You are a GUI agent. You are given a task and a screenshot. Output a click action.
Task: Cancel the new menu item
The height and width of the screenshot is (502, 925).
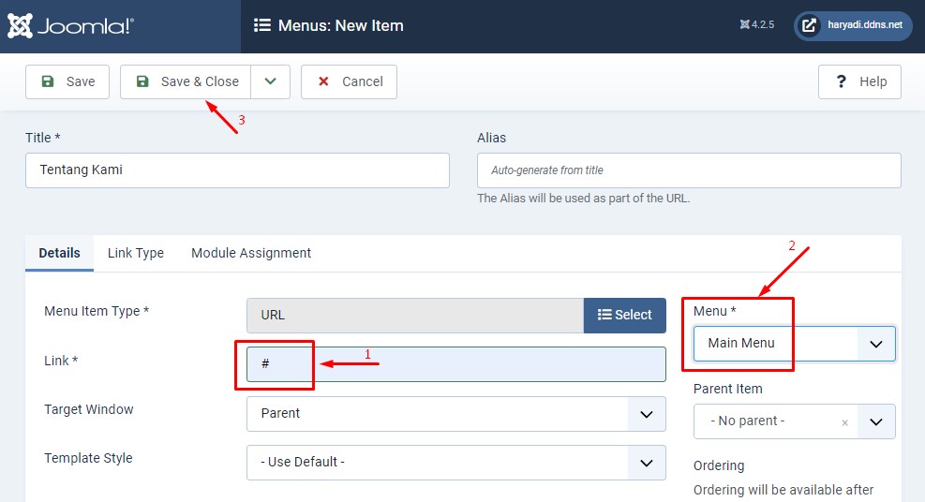coord(349,81)
